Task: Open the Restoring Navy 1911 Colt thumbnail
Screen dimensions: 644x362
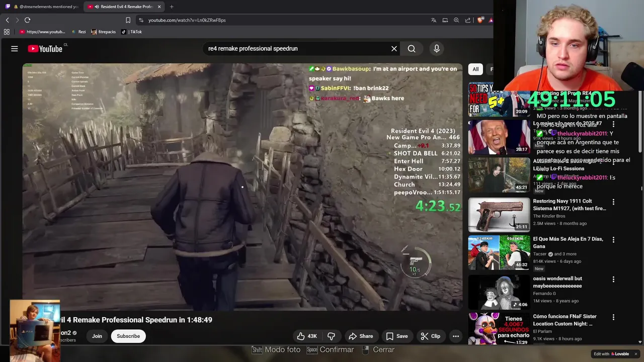Action: (499, 214)
